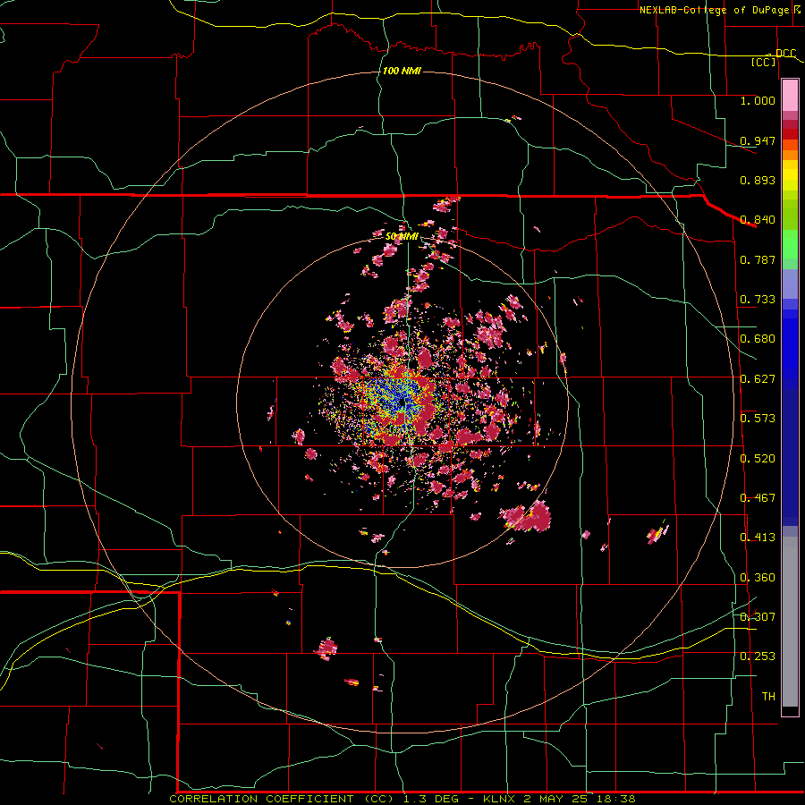This screenshot has width=805, height=805.
Task: Select the 0.413 legend value
Action: [758, 538]
